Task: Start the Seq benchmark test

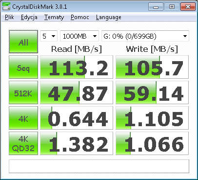Action: pos(23,67)
